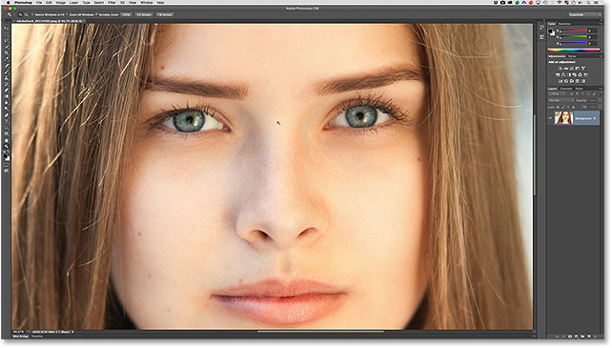Click the Brightness/Contrast adjustment icon

click(561, 69)
